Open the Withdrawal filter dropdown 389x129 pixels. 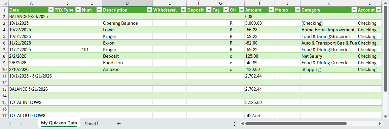[183, 10]
